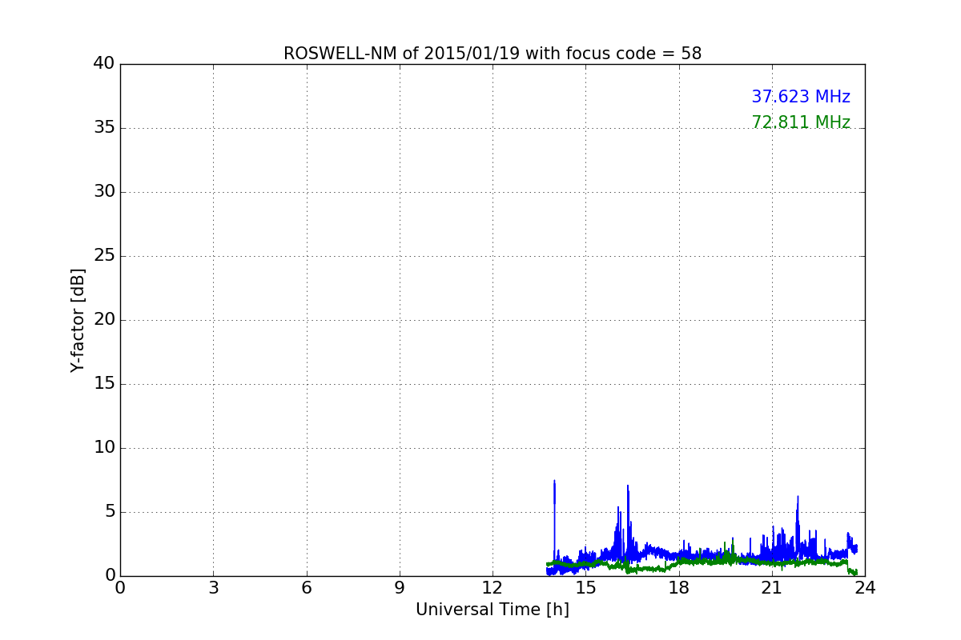The width and height of the screenshot is (961, 640).
Task: Click the blue spike peak near 22 h
Action: [798, 498]
